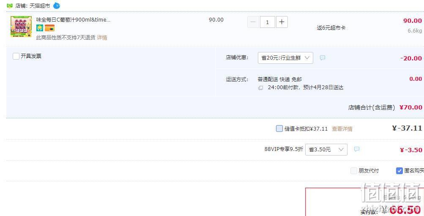Image resolution: width=424 pixels, height=216 pixels.
Task: Click the 普通配送 快递 免邮 shipping text
Action: [279, 79]
